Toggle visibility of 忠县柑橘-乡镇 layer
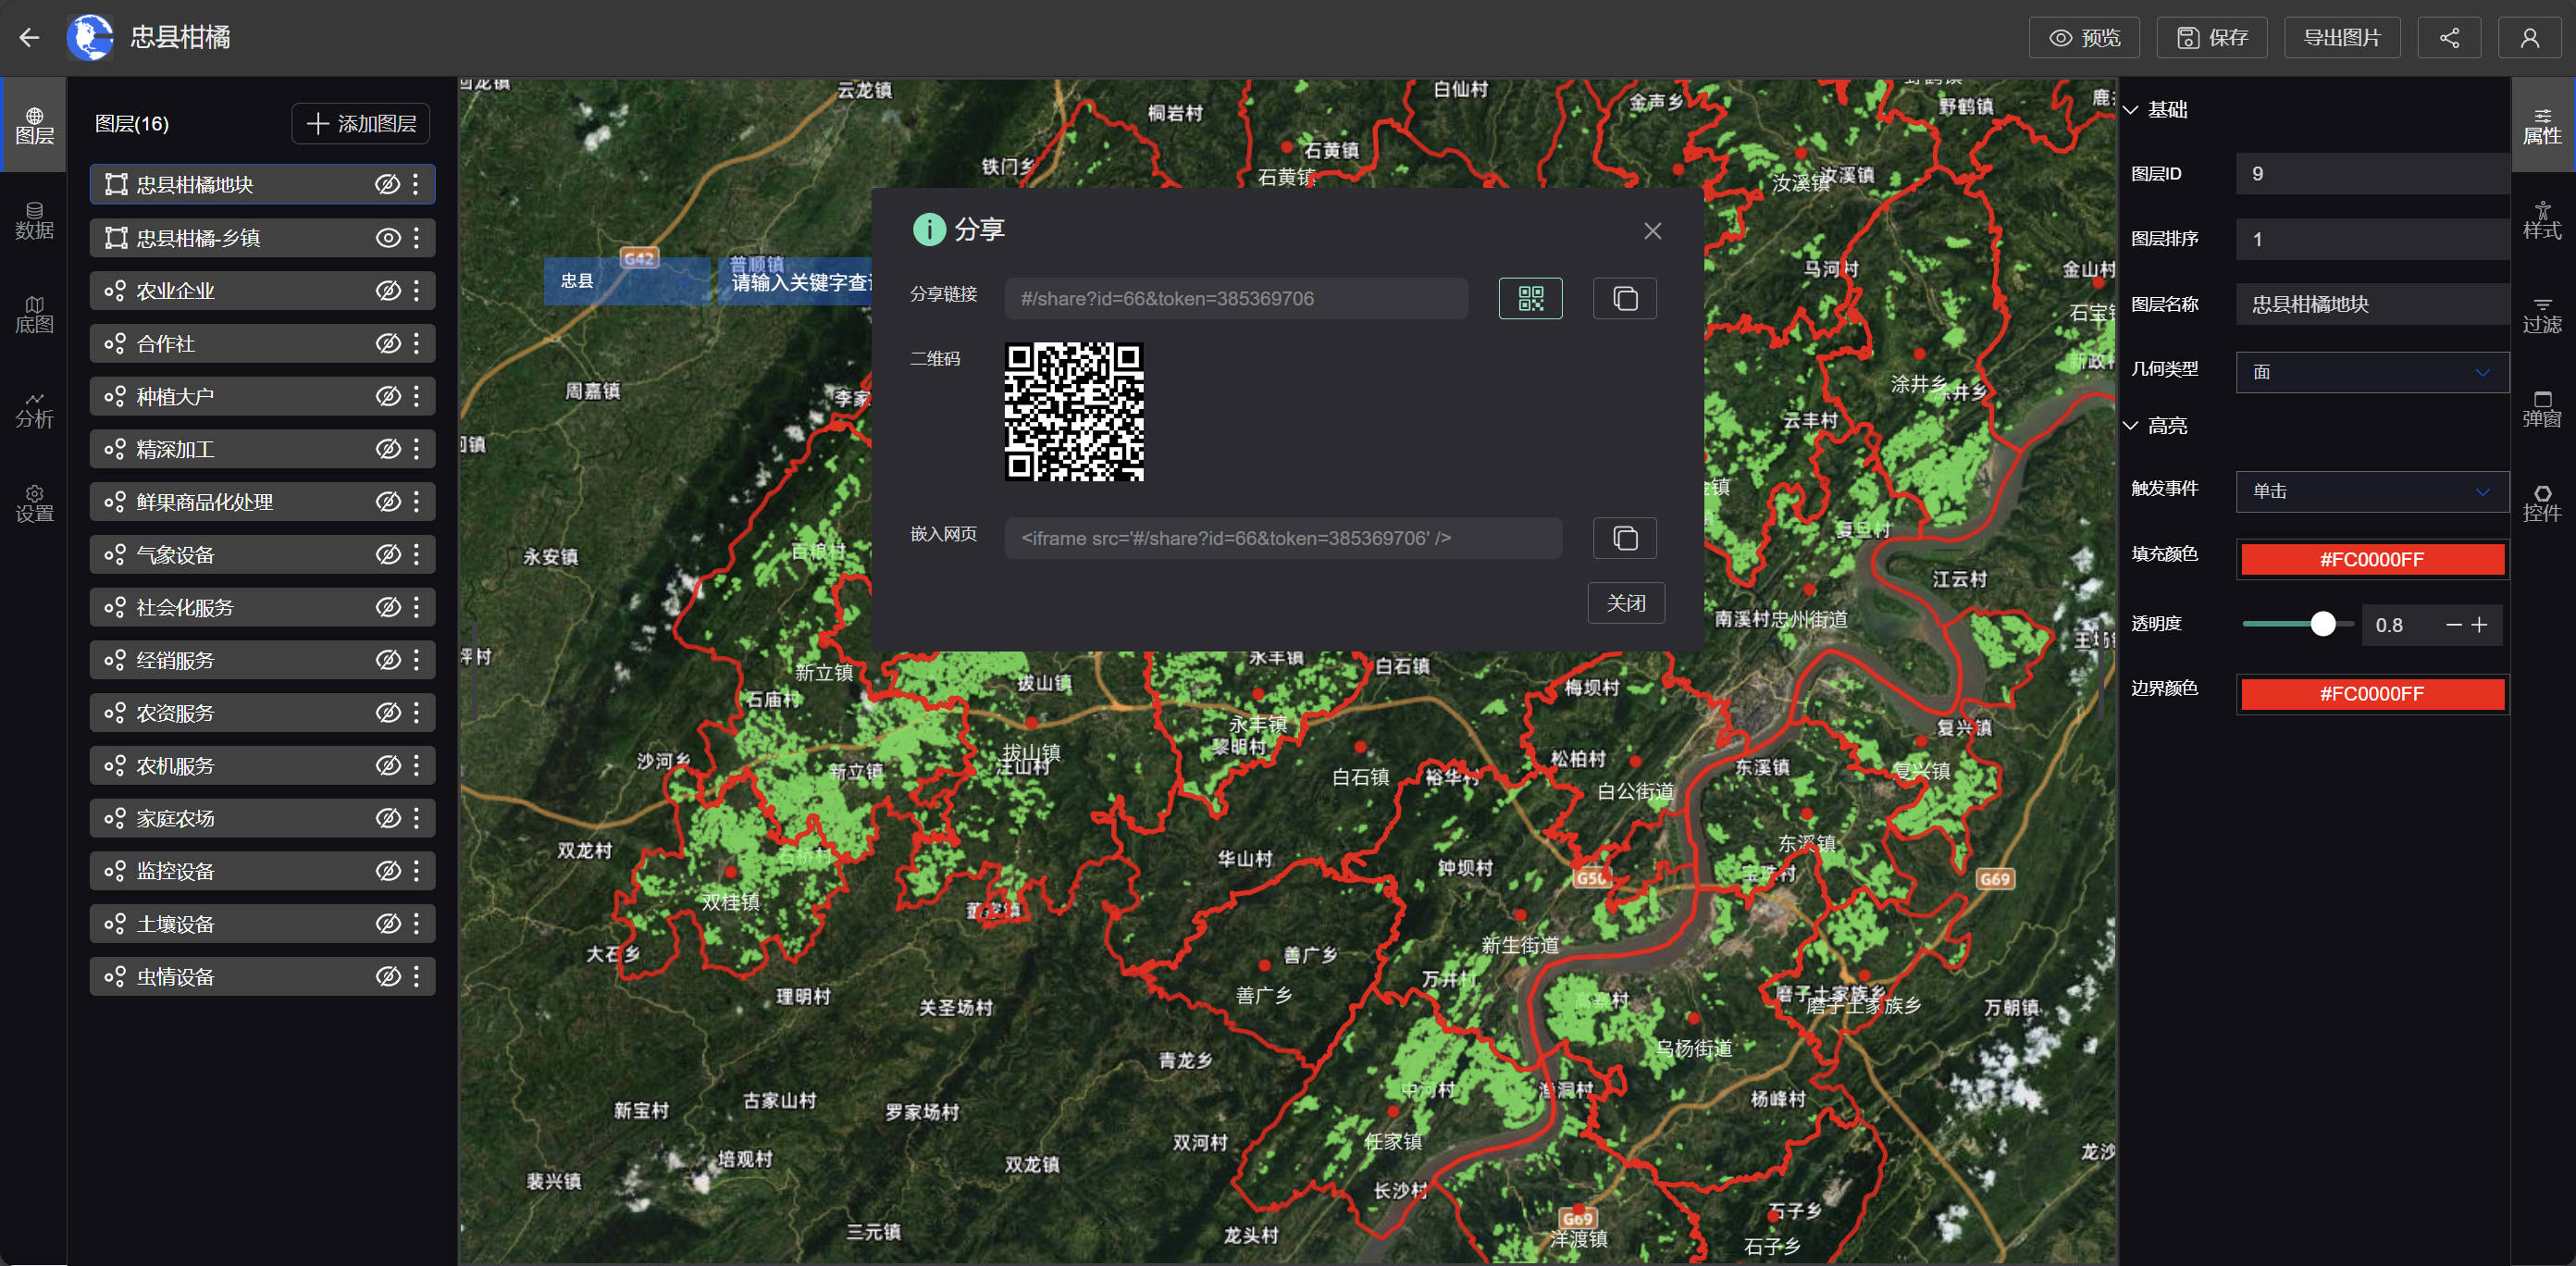Image resolution: width=2576 pixels, height=1266 pixels. [388, 238]
